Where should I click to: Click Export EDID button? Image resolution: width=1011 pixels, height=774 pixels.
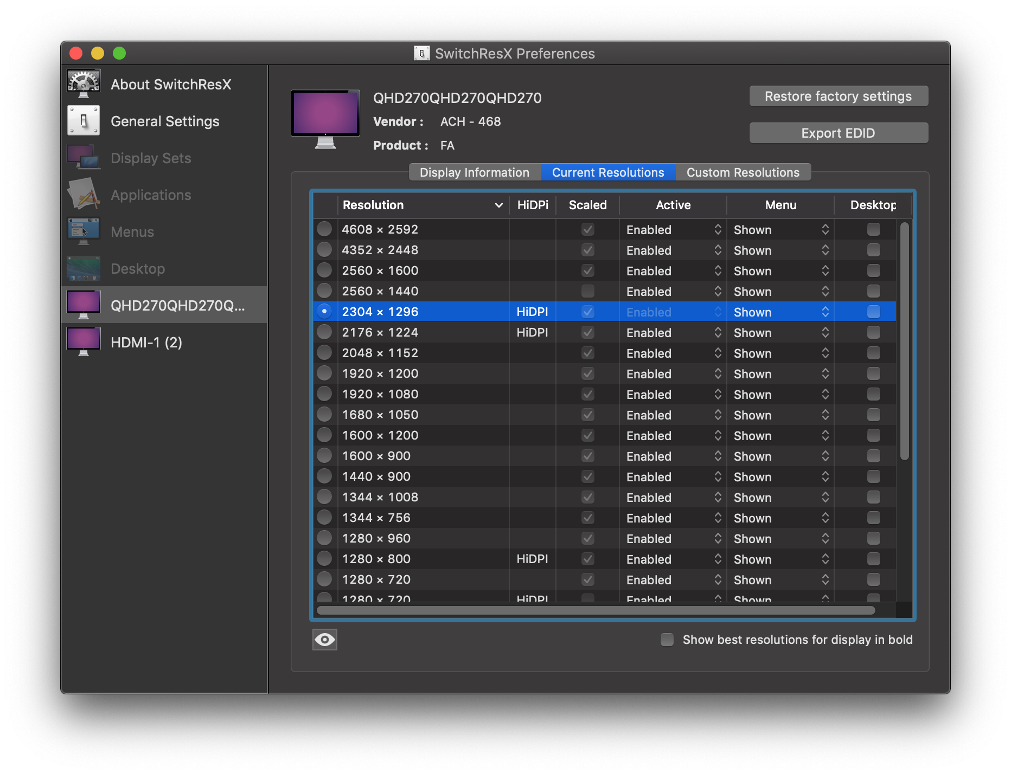click(839, 133)
